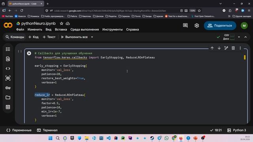Open the Рецепты bookmarks folder
253x142 pixels.
click(x=111, y=16)
